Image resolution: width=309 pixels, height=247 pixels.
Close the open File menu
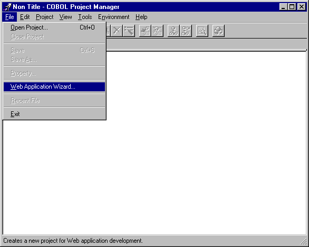(9, 17)
